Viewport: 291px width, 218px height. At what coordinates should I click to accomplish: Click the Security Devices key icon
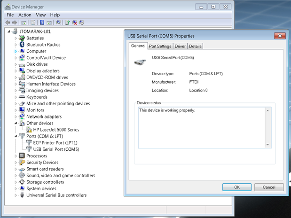(x=22, y=163)
